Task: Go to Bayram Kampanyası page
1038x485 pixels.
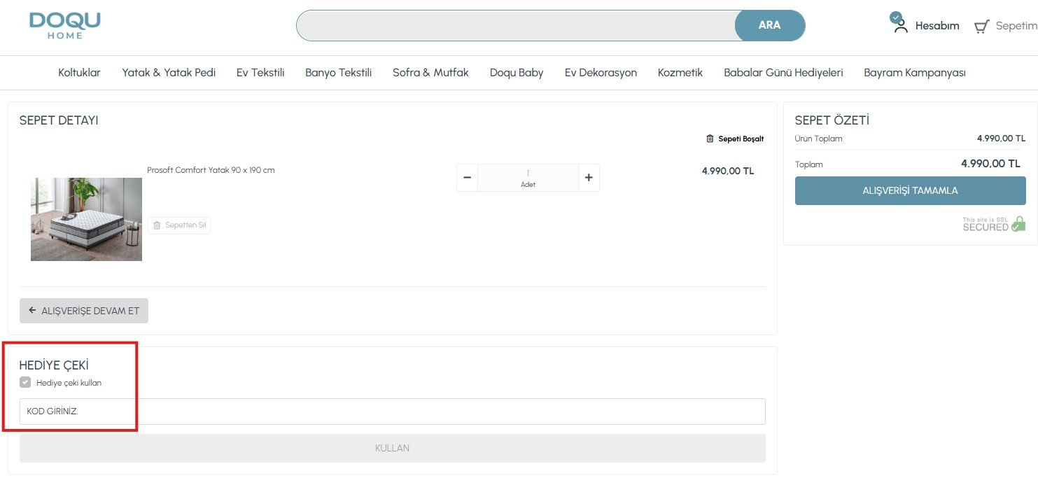Action: pos(915,73)
